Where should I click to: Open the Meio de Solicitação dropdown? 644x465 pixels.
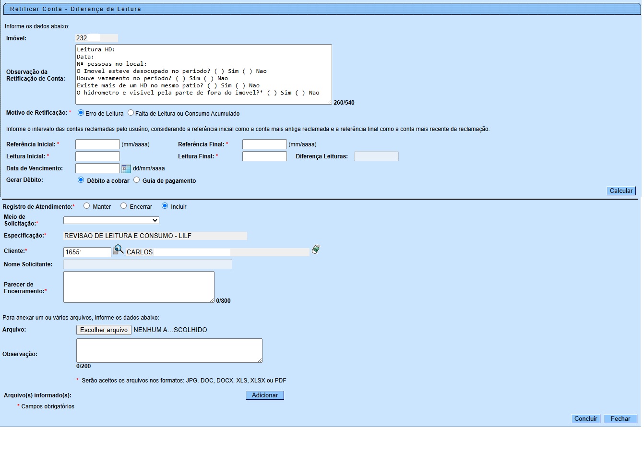(x=111, y=220)
